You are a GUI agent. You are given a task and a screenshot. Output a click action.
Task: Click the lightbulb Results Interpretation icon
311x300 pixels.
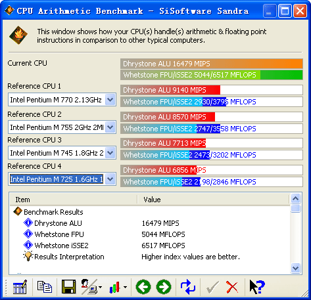tap(28, 256)
